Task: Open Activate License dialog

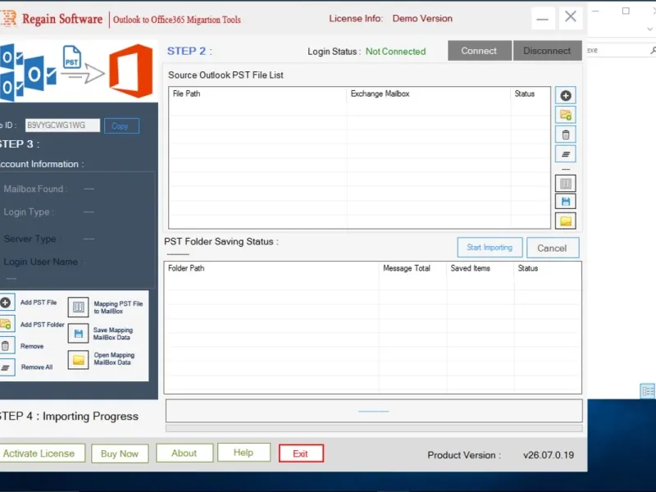Action: pyautogui.click(x=41, y=453)
